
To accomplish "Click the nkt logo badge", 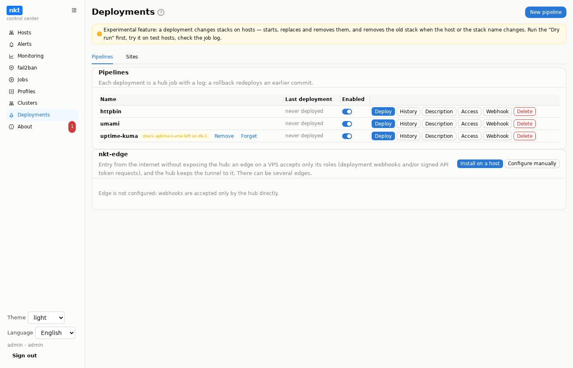I will (x=14, y=10).
